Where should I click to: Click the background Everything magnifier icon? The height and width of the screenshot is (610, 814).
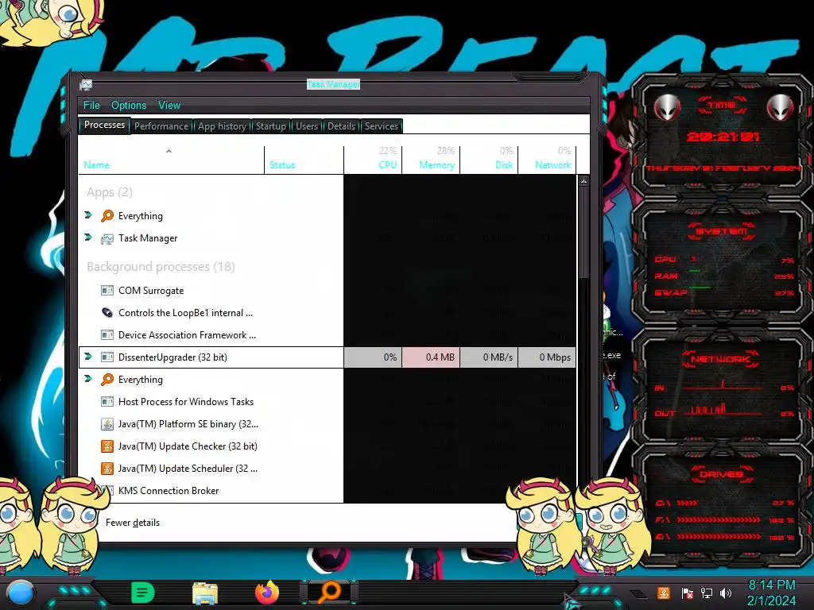pyautogui.click(x=107, y=379)
